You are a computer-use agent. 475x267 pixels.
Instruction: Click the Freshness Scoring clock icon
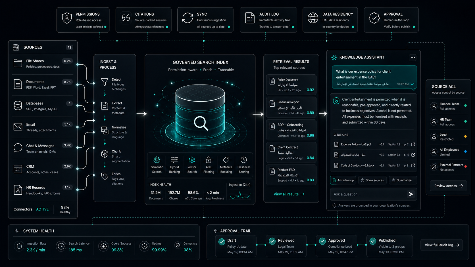coord(244,160)
